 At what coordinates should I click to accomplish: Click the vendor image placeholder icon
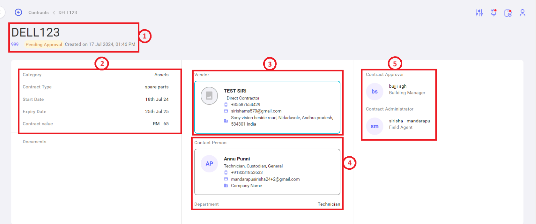coord(209,96)
